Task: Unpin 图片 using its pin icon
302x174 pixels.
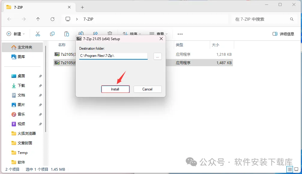Action: tap(40, 105)
